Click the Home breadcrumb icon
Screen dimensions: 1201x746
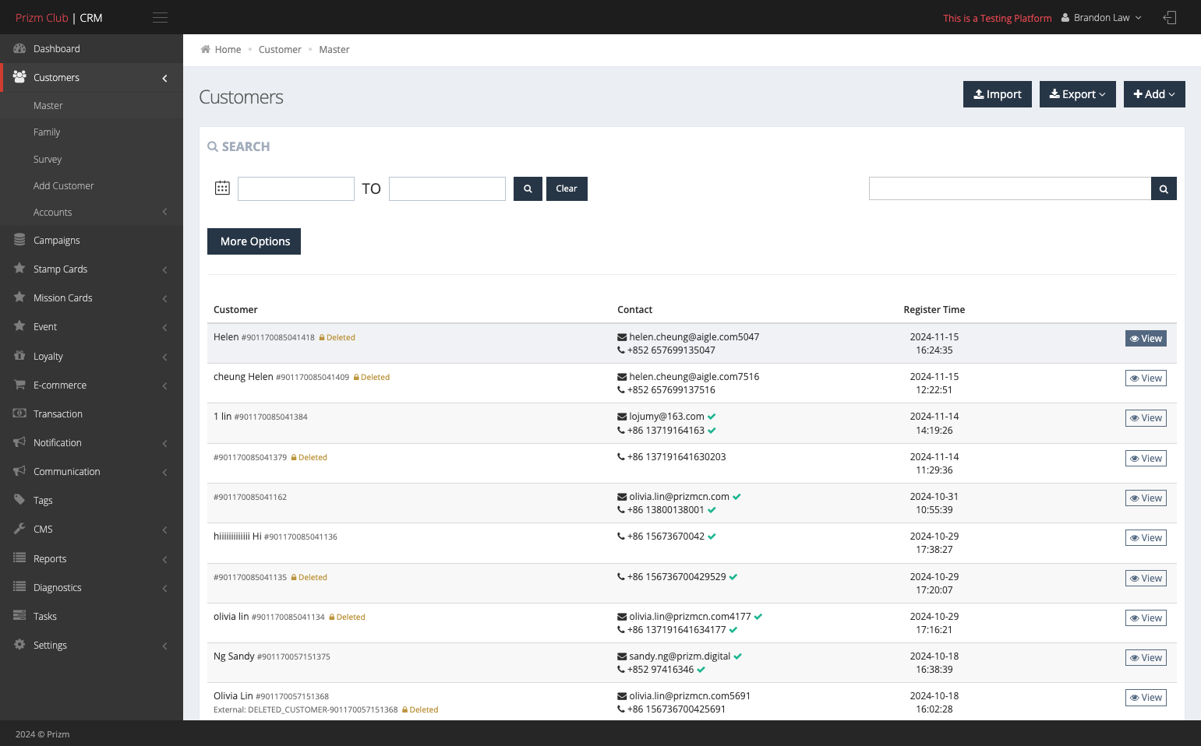click(206, 49)
